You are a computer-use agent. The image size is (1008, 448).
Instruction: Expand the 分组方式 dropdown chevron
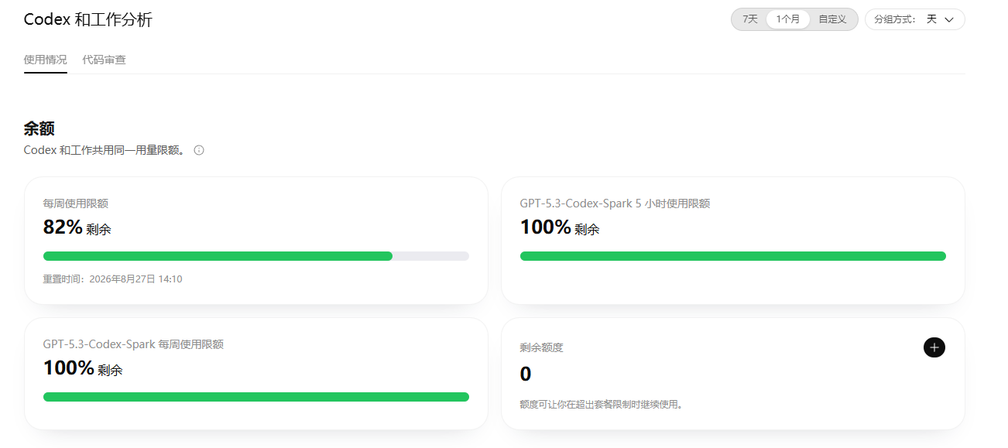(949, 19)
